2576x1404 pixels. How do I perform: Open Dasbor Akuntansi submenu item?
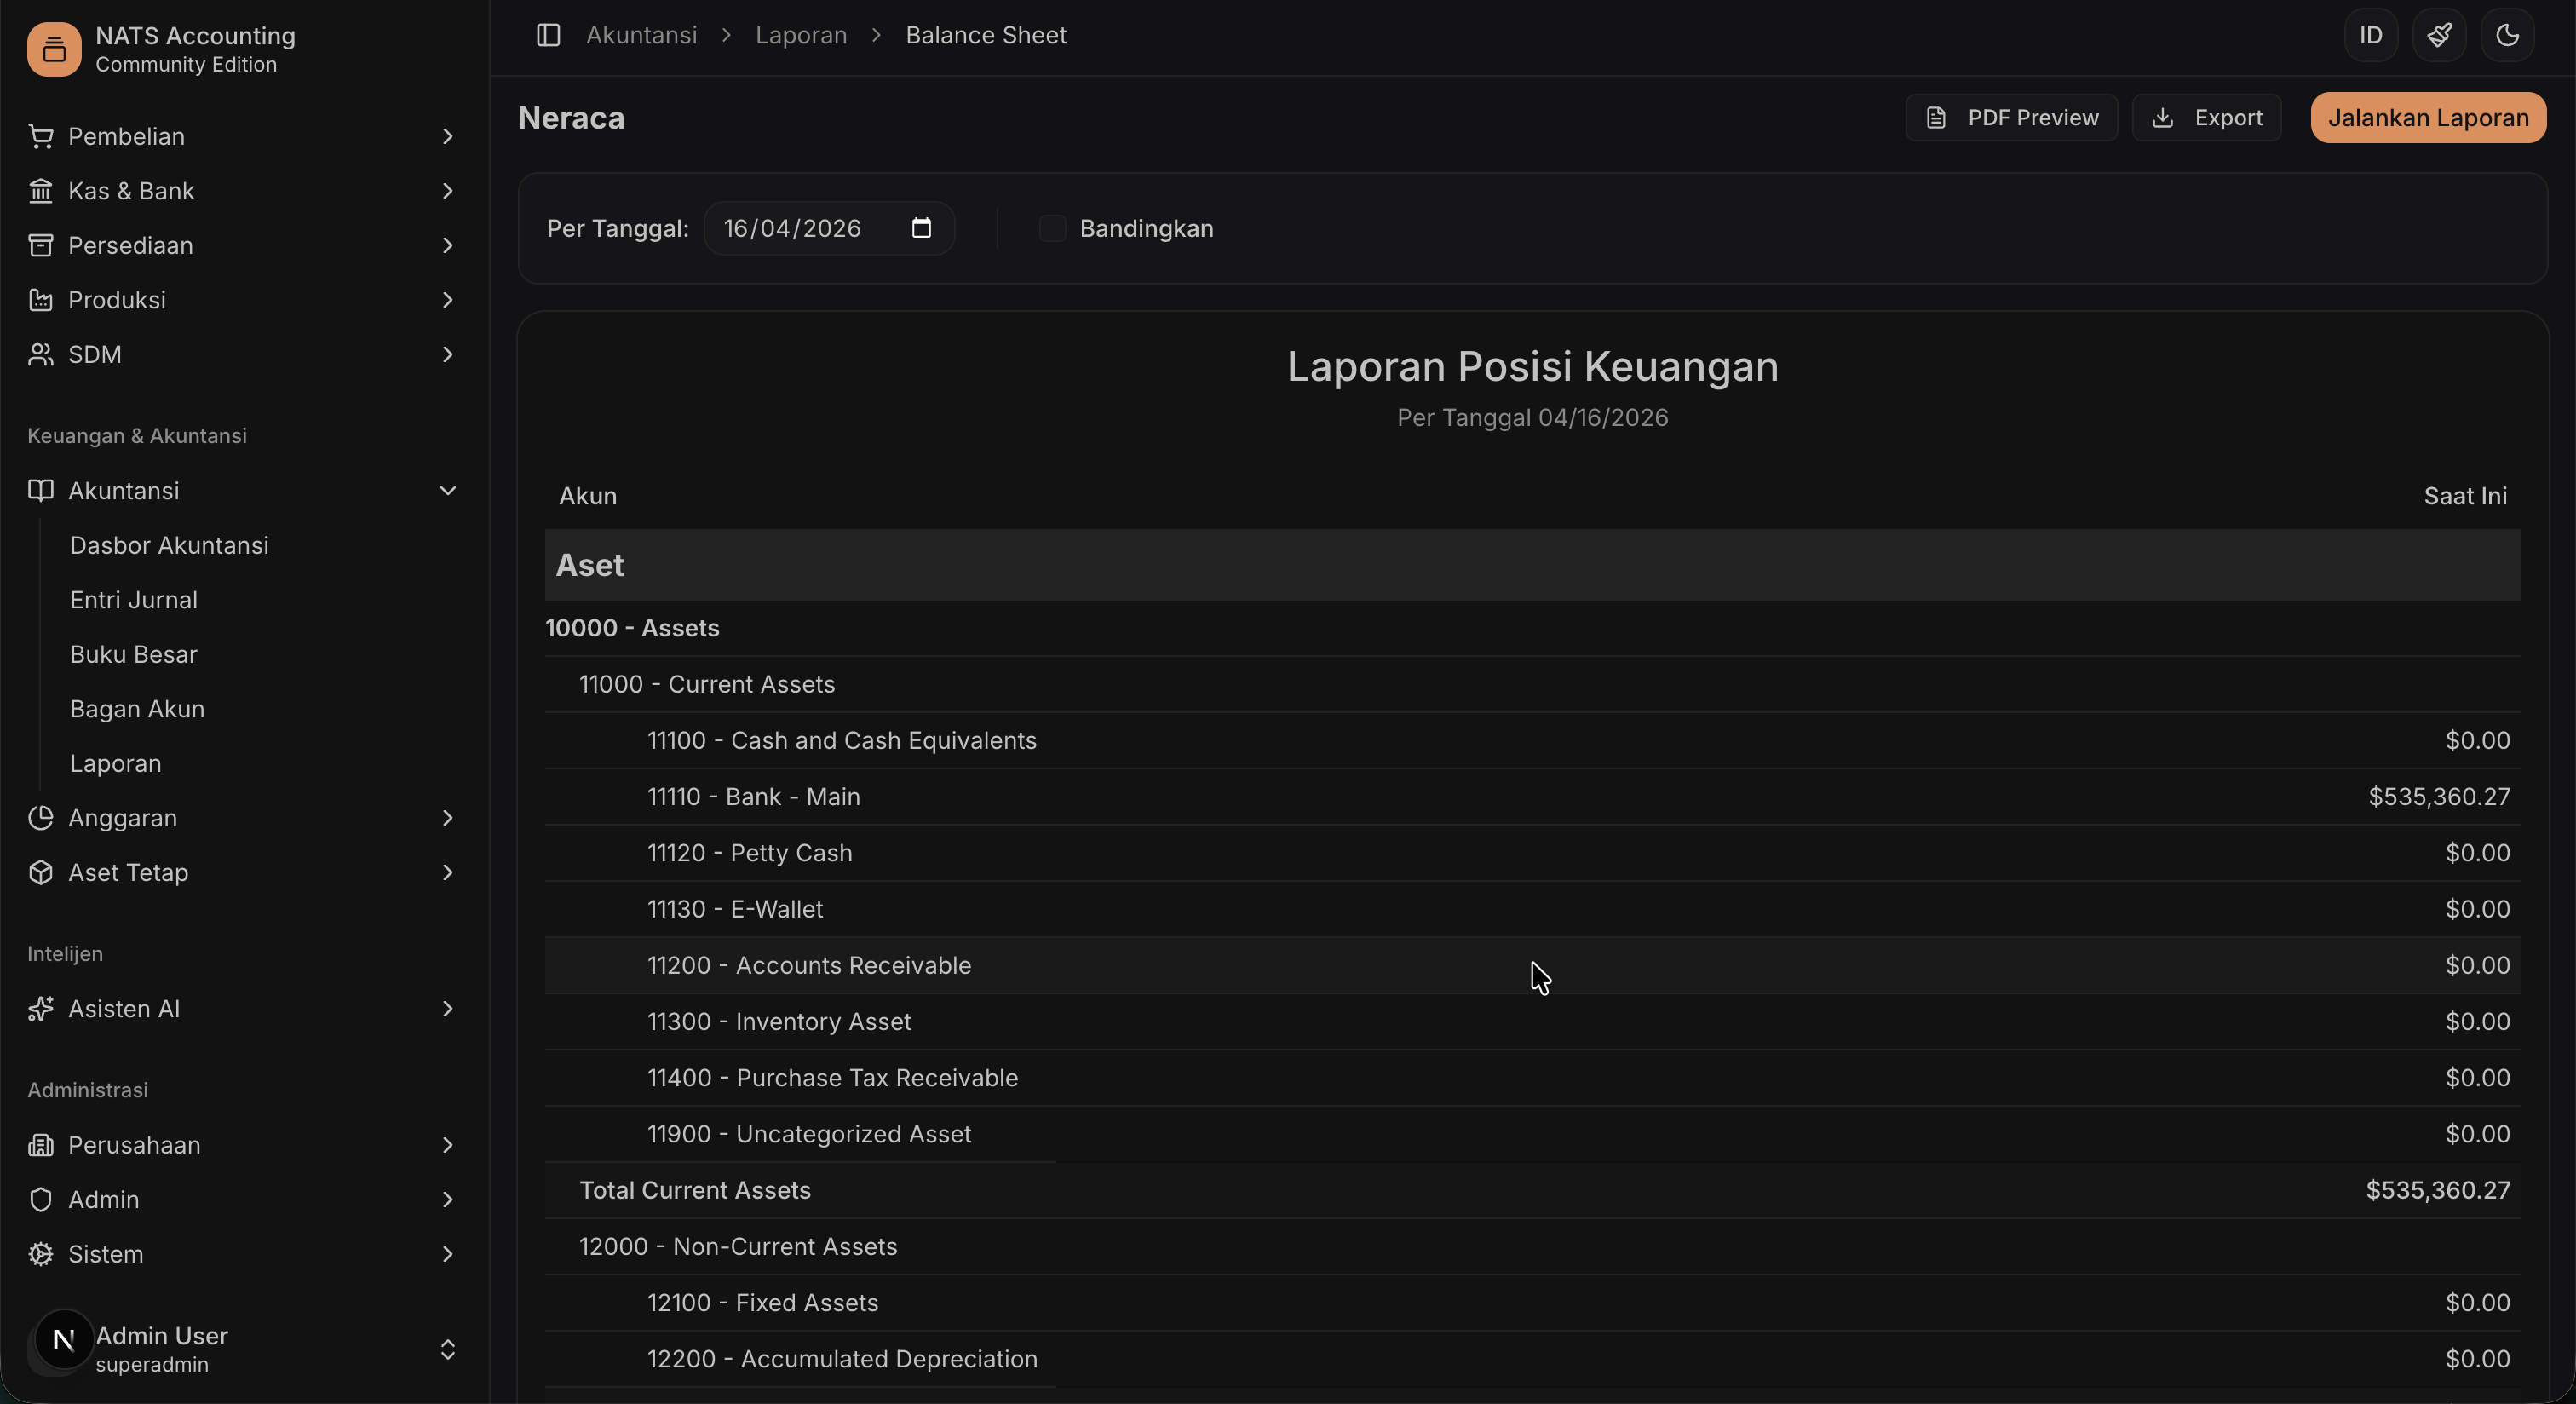pos(169,546)
